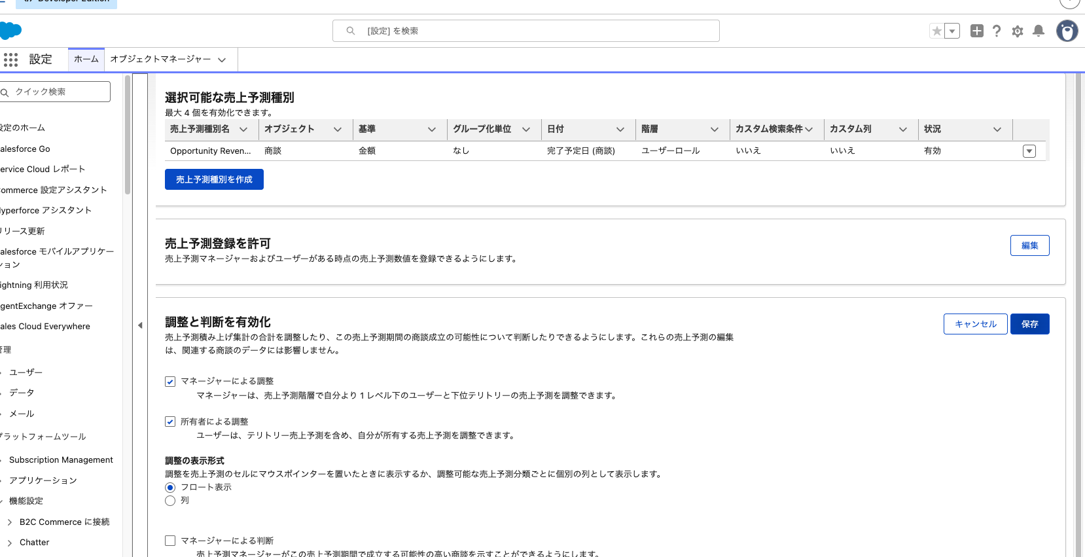Viewport: 1085px width, 557px height.
Task: Open row actions for Opportunity Revenue forecast
Action: pyautogui.click(x=1029, y=151)
